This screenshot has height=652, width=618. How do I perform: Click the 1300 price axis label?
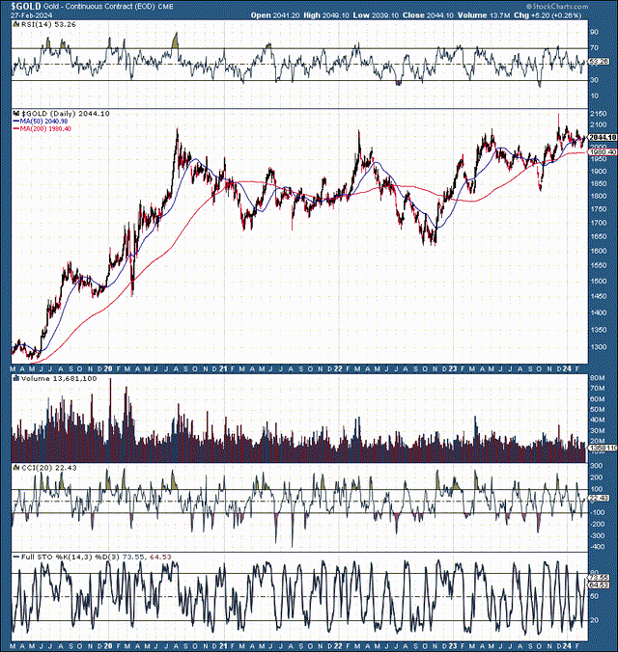(598, 347)
